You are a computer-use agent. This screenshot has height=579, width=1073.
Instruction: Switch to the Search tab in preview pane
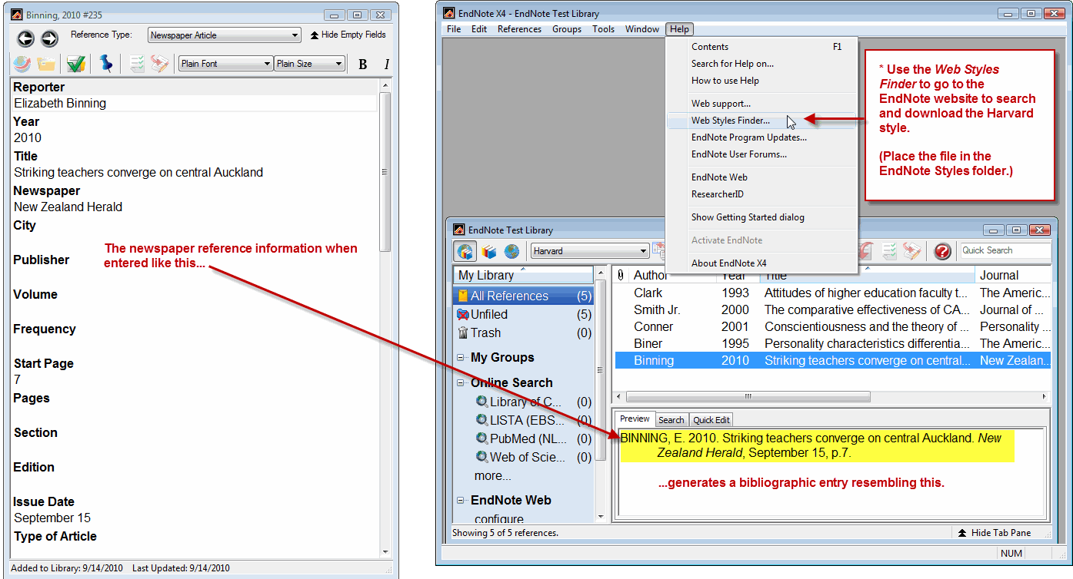point(671,419)
